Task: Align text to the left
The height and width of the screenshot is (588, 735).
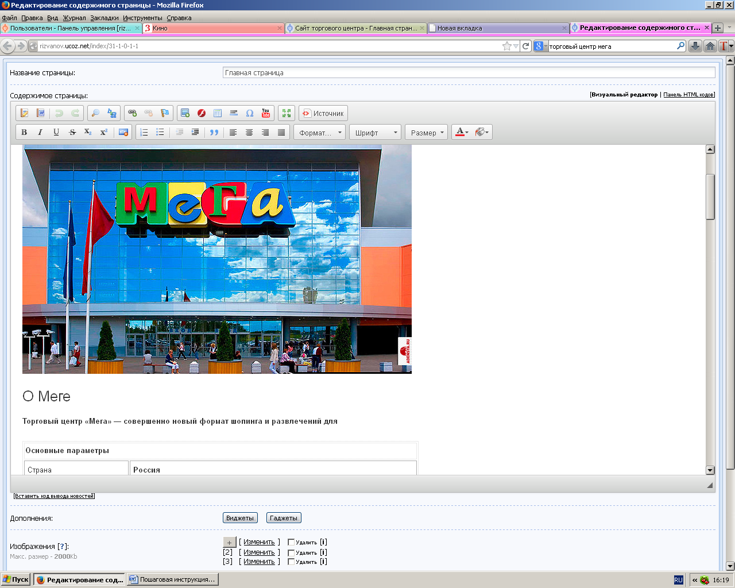Action: point(233,132)
